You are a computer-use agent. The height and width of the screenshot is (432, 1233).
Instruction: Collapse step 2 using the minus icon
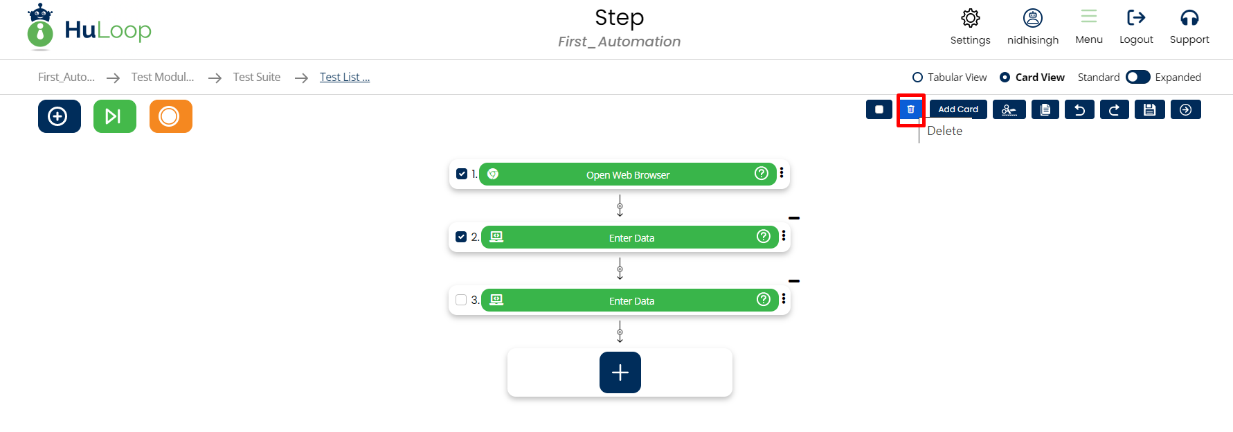(794, 218)
